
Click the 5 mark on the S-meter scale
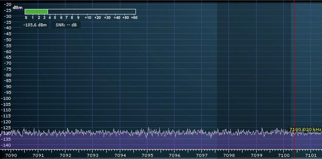click(55, 18)
